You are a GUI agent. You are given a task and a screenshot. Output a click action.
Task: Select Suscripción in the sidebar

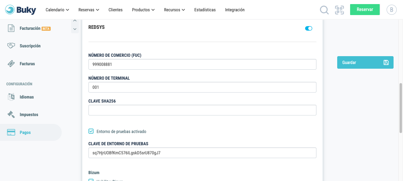(31, 46)
